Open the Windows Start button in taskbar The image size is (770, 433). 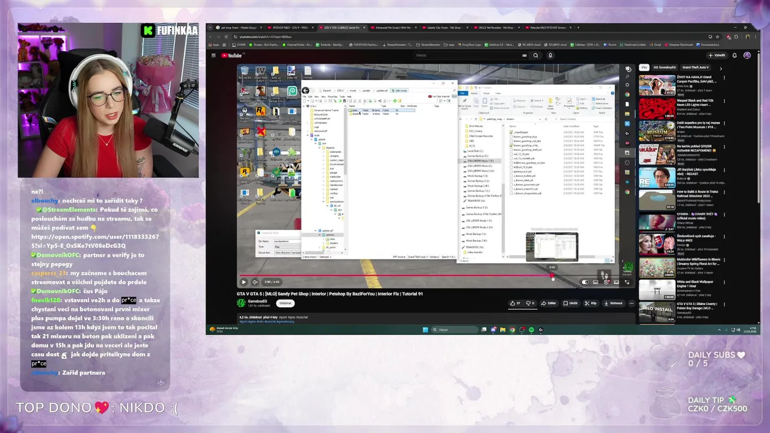coord(425,330)
